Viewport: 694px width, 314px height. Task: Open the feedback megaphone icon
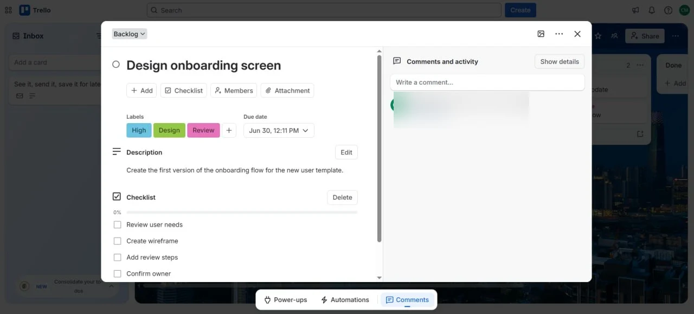click(x=635, y=10)
